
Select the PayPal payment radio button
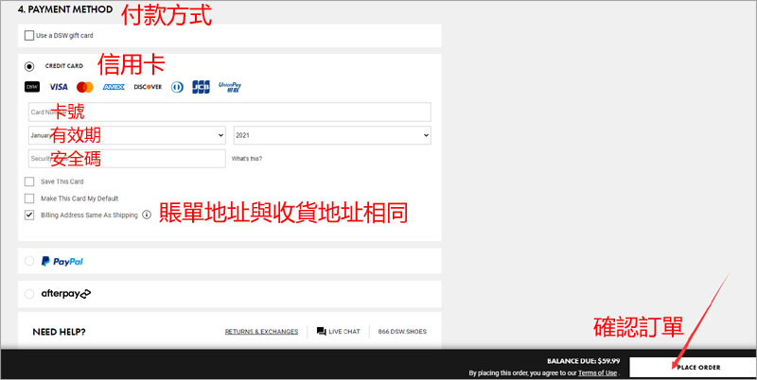[29, 261]
